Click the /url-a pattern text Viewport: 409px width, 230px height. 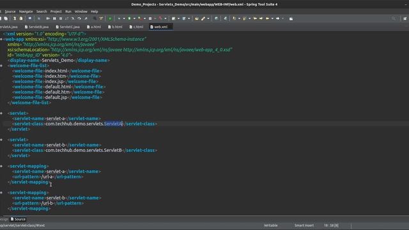pos(47,176)
